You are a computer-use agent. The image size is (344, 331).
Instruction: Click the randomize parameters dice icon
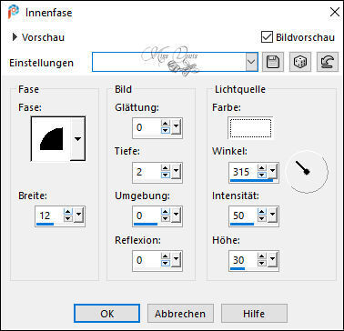pyautogui.click(x=300, y=62)
